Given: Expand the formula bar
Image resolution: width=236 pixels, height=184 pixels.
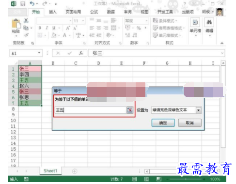Looking at the screenshot, I should 222,53.
